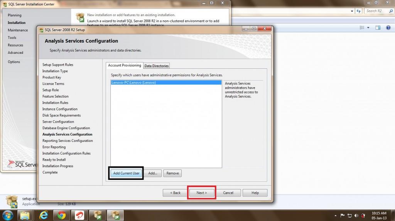Open Options in SQL Server Installation Center
The image size is (395, 221).
14,62
